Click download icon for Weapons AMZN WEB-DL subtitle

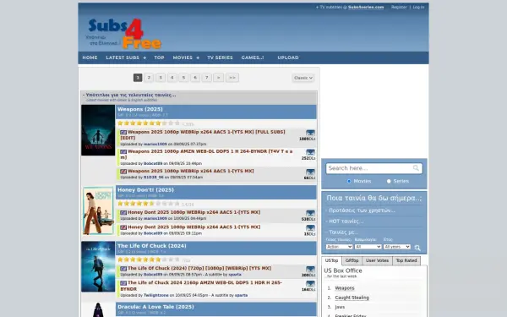click(x=310, y=152)
